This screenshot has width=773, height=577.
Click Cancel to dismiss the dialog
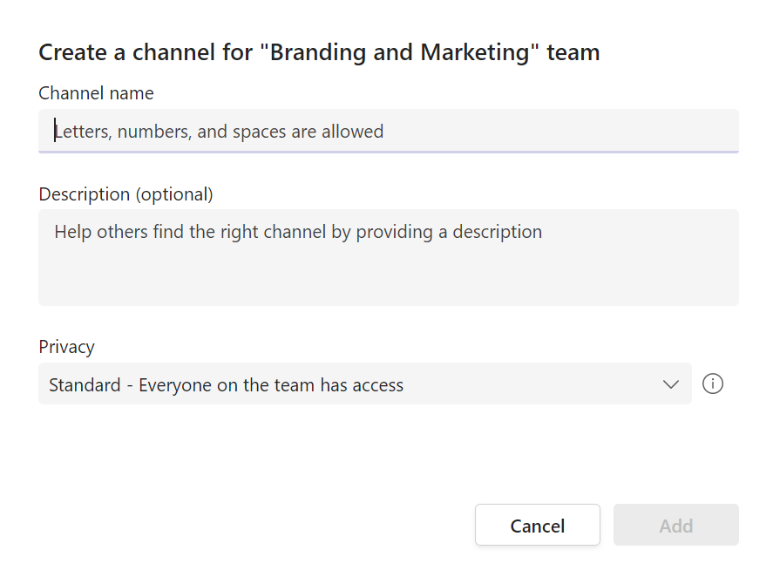tap(537, 525)
